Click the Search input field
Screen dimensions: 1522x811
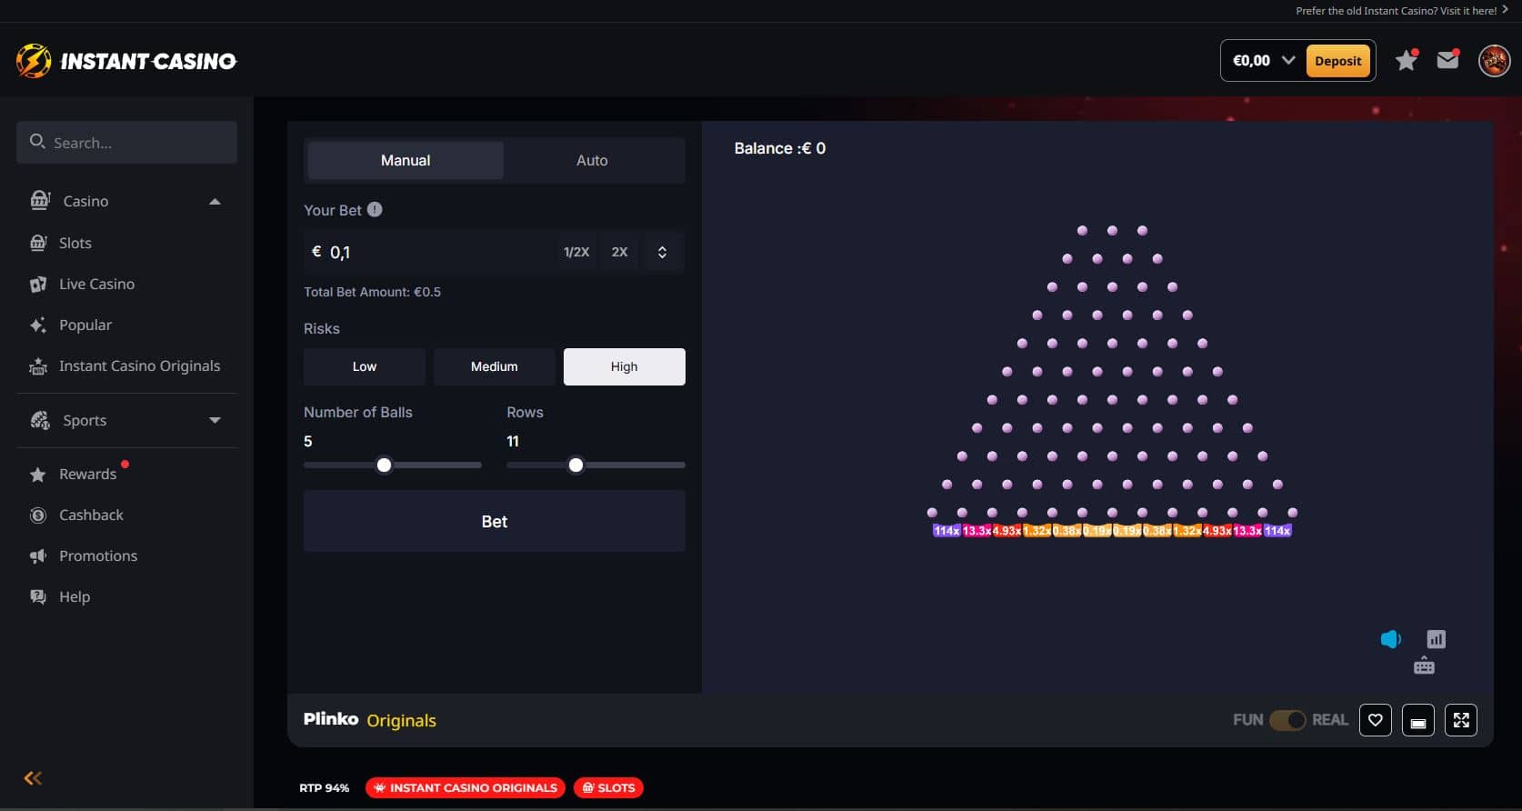126,142
